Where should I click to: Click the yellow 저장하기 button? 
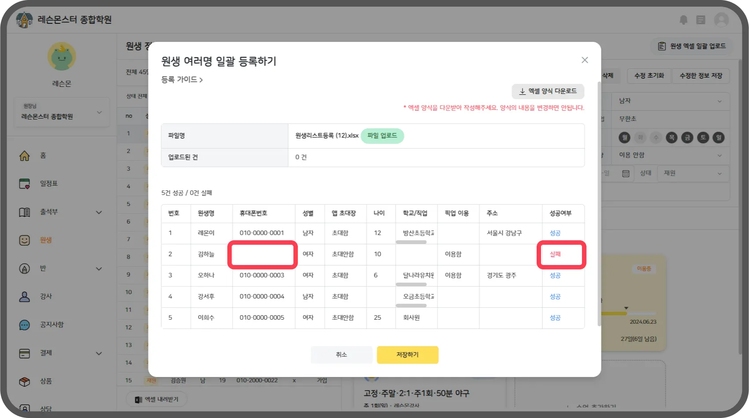click(x=408, y=355)
